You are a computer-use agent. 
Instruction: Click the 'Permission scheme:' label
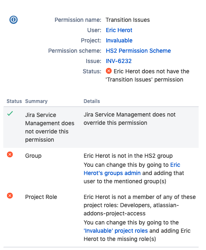[75, 51]
